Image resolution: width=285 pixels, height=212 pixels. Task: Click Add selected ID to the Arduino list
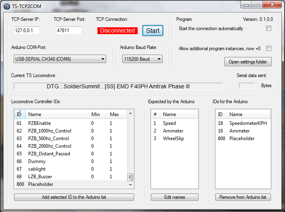tap(74, 197)
